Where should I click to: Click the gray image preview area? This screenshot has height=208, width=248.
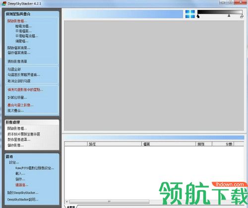(154, 75)
